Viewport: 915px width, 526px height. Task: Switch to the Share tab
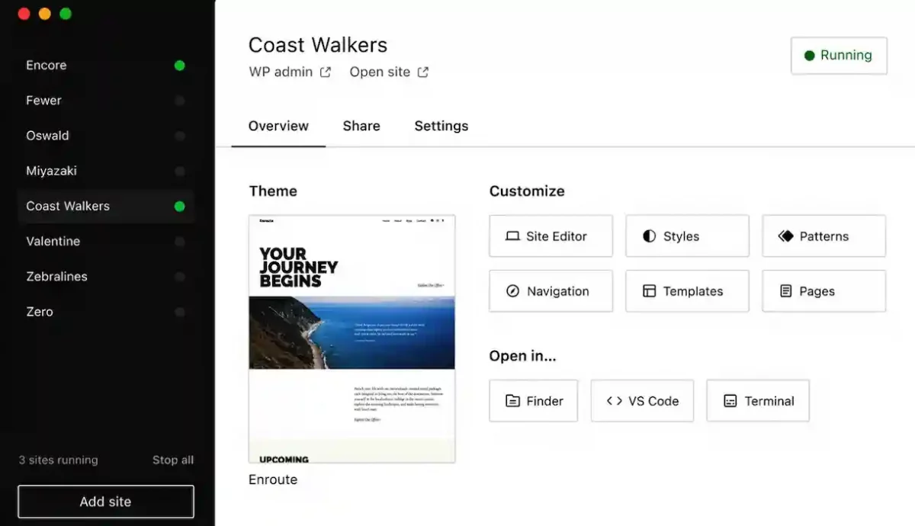click(361, 127)
